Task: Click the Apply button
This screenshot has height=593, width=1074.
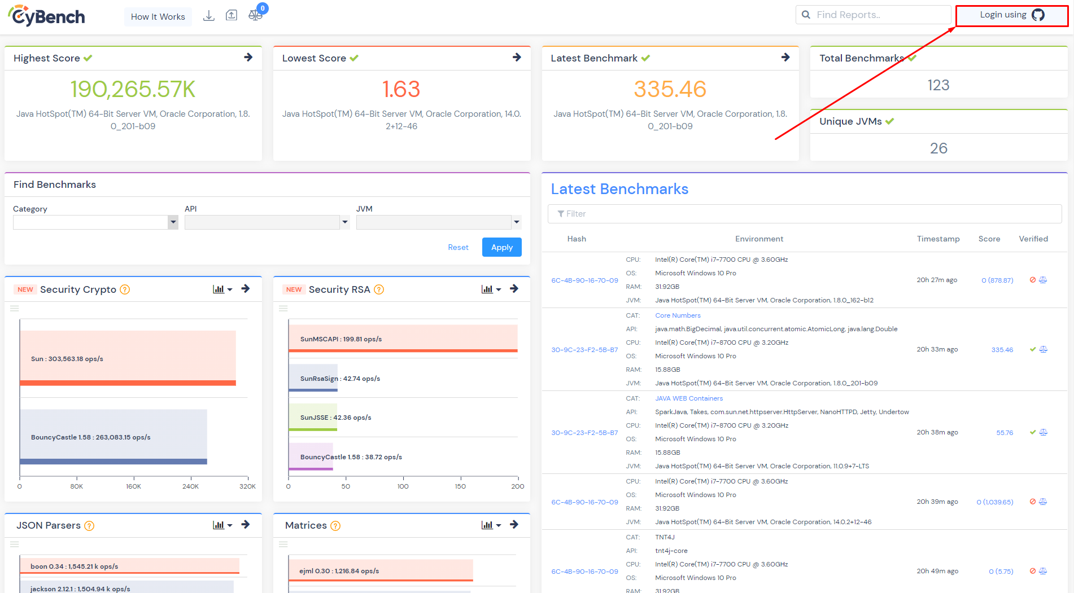Action: (502, 247)
